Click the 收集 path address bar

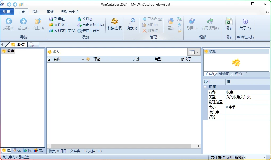point(117,52)
